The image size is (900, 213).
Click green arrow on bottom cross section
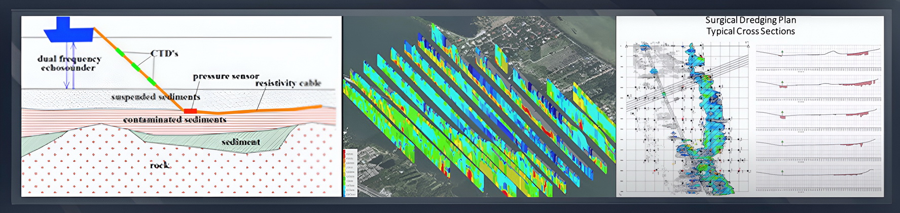[x=782, y=173]
